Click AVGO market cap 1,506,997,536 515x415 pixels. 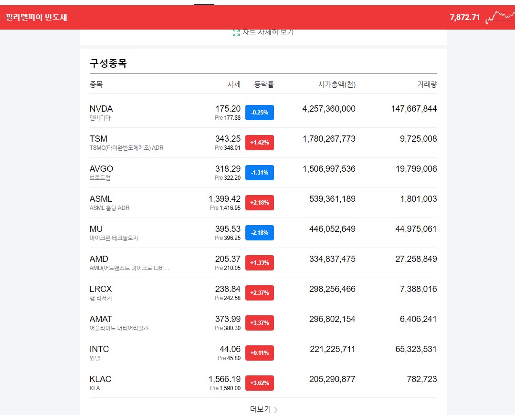(329, 169)
